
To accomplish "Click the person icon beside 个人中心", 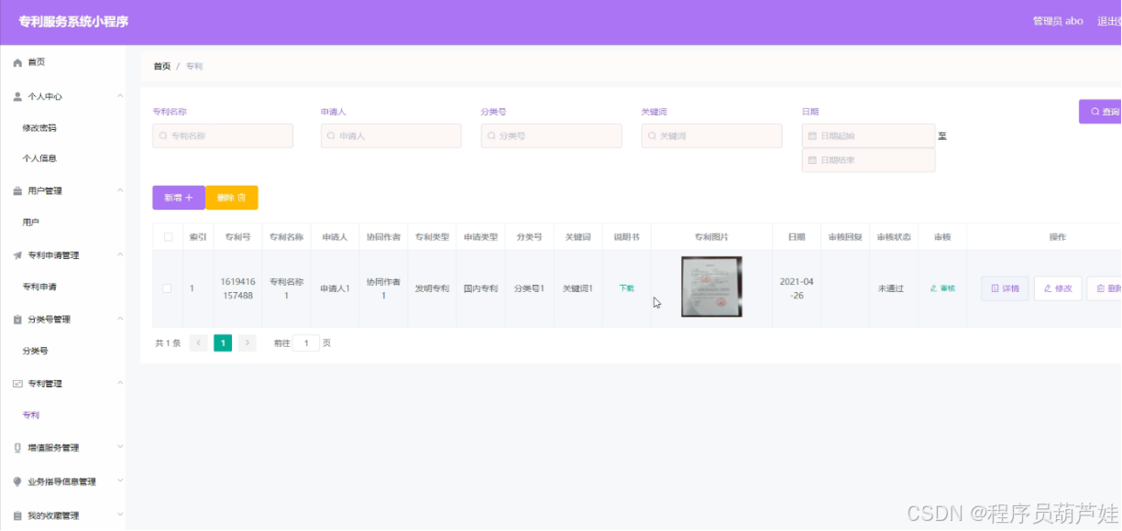I will click(17, 96).
